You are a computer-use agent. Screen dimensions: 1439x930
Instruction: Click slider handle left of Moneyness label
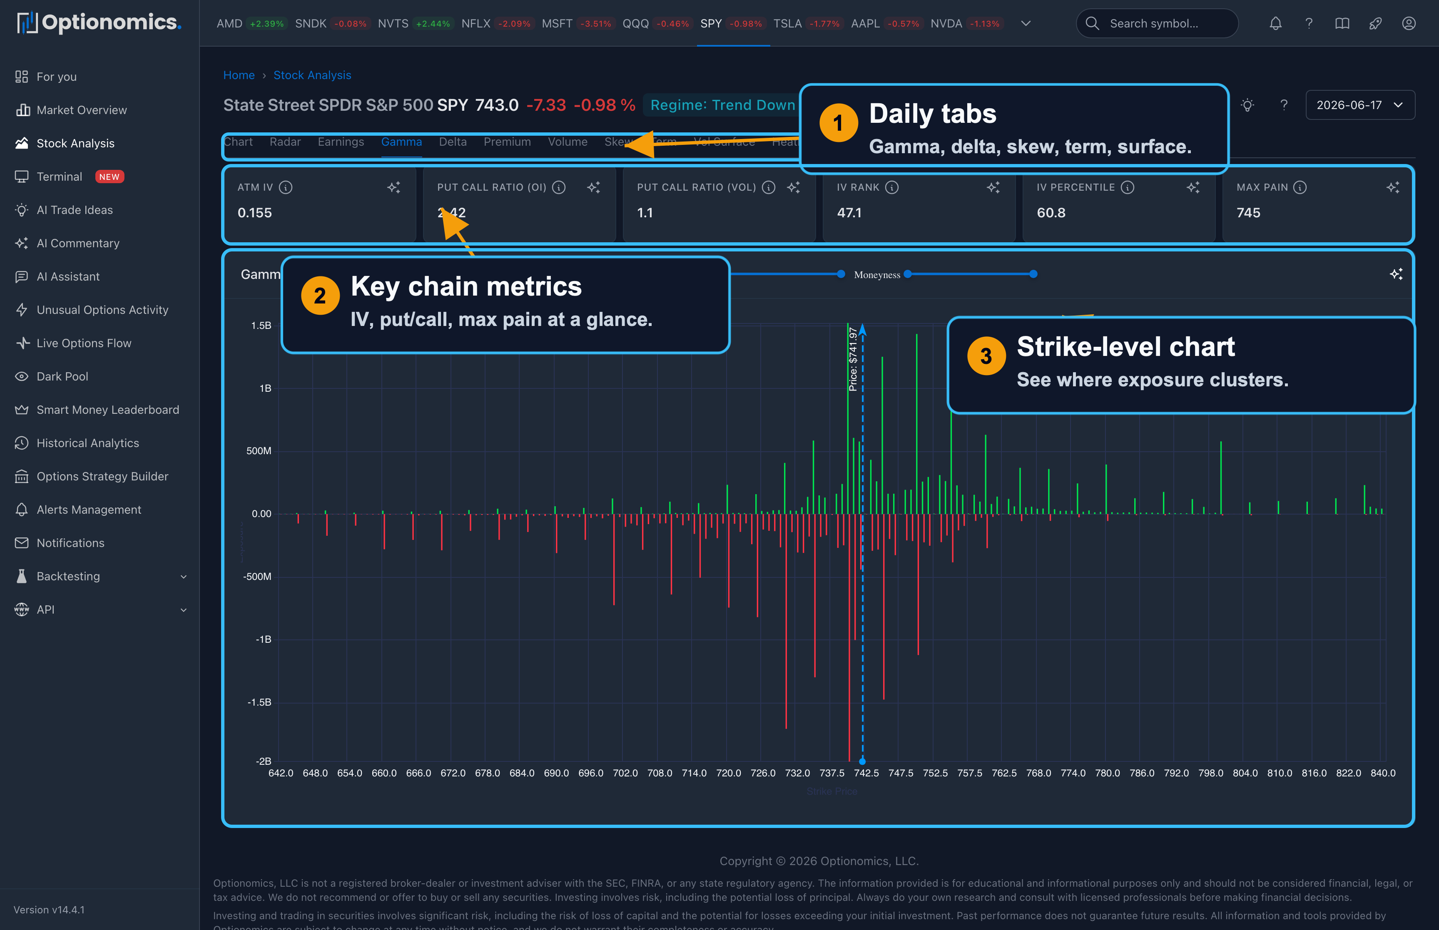(x=841, y=274)
